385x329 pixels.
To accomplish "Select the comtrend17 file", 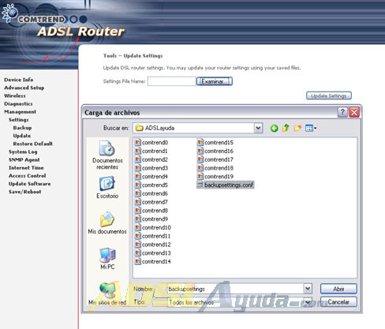I will pos(215,159).
